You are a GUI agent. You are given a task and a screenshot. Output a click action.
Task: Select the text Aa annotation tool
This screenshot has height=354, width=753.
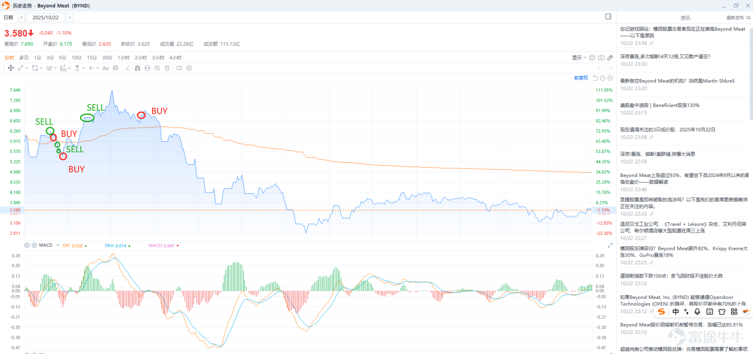tap(105, 68)
